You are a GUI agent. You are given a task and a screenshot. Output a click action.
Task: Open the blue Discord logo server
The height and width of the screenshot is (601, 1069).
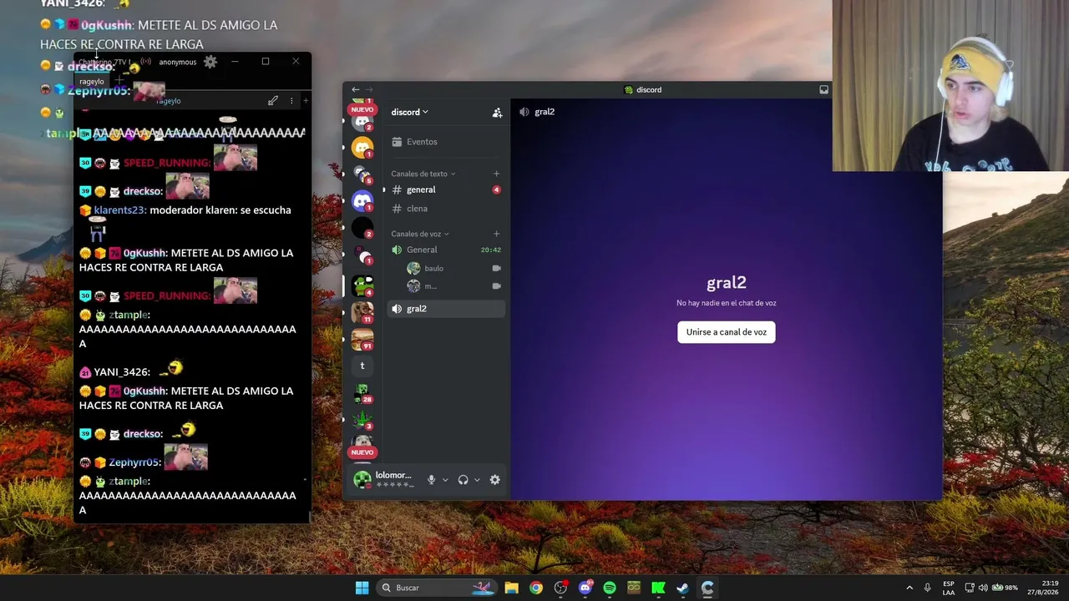tap(362, 200)
